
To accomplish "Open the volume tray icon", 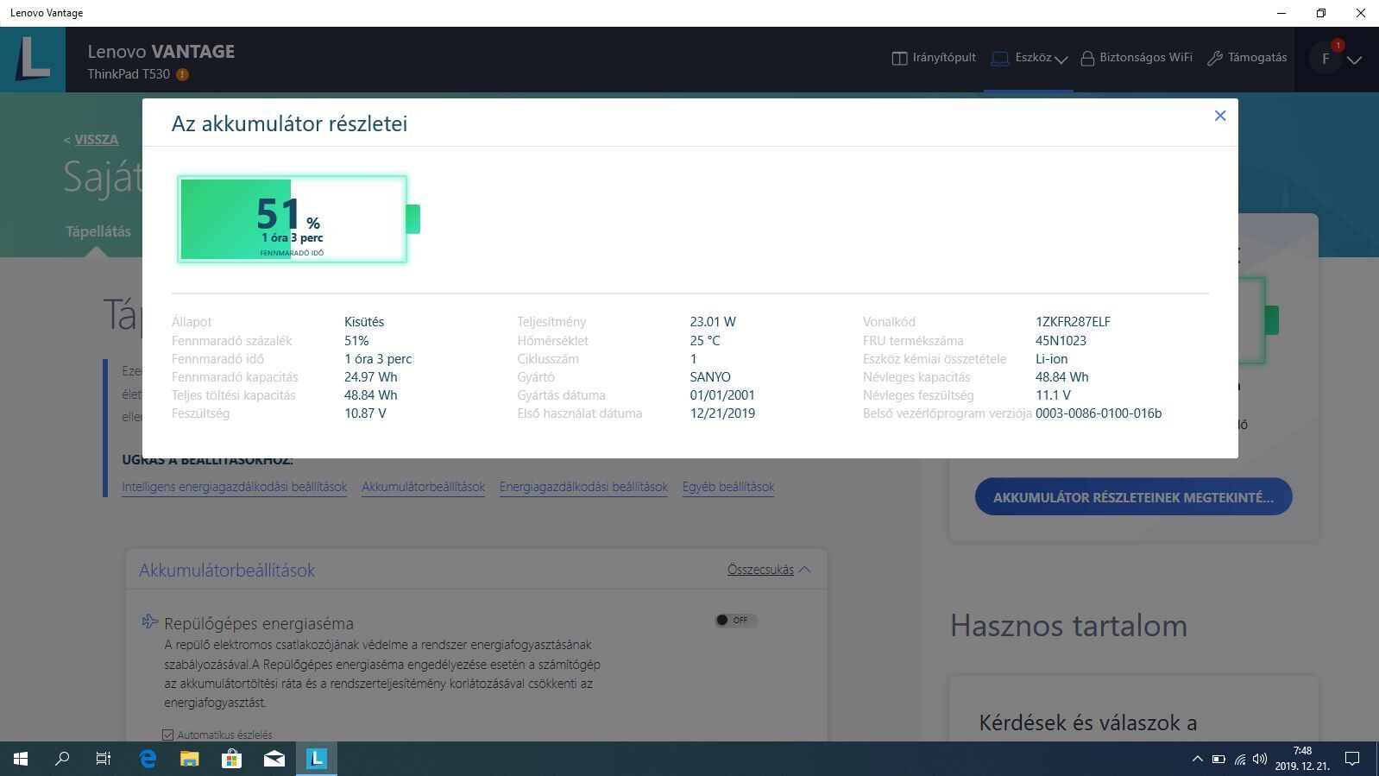I will (x=1260, y=760).
